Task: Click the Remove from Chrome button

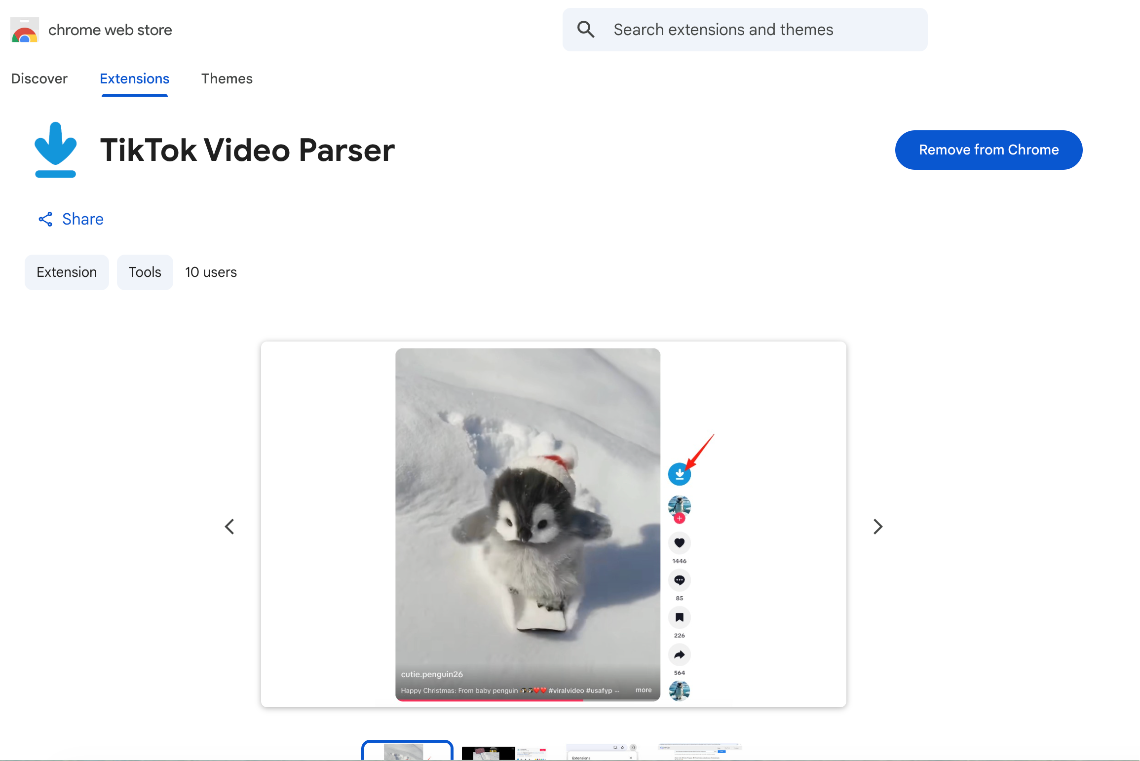Action: click(988, 150)
